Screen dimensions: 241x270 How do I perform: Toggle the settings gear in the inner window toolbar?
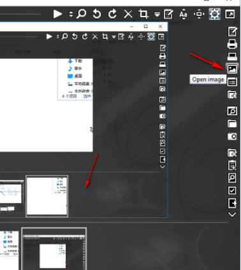(151, 36)
